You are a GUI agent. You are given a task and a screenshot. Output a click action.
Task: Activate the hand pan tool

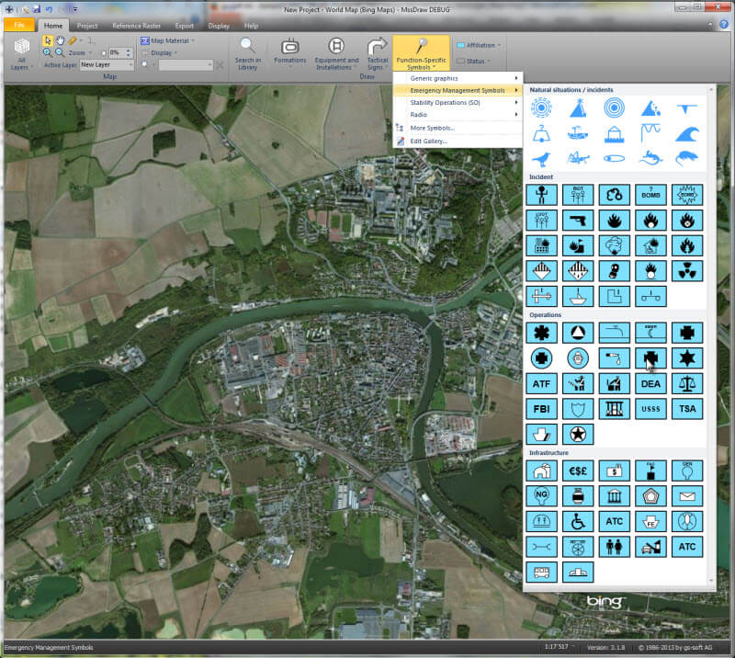coord(60,40)
